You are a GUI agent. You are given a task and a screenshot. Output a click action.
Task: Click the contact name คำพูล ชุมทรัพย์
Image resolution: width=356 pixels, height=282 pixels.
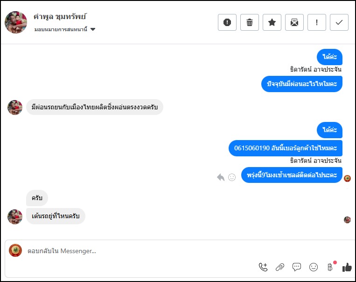(60, 17)
